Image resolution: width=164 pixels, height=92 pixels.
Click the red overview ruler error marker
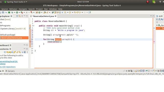(x=154, y=42)
